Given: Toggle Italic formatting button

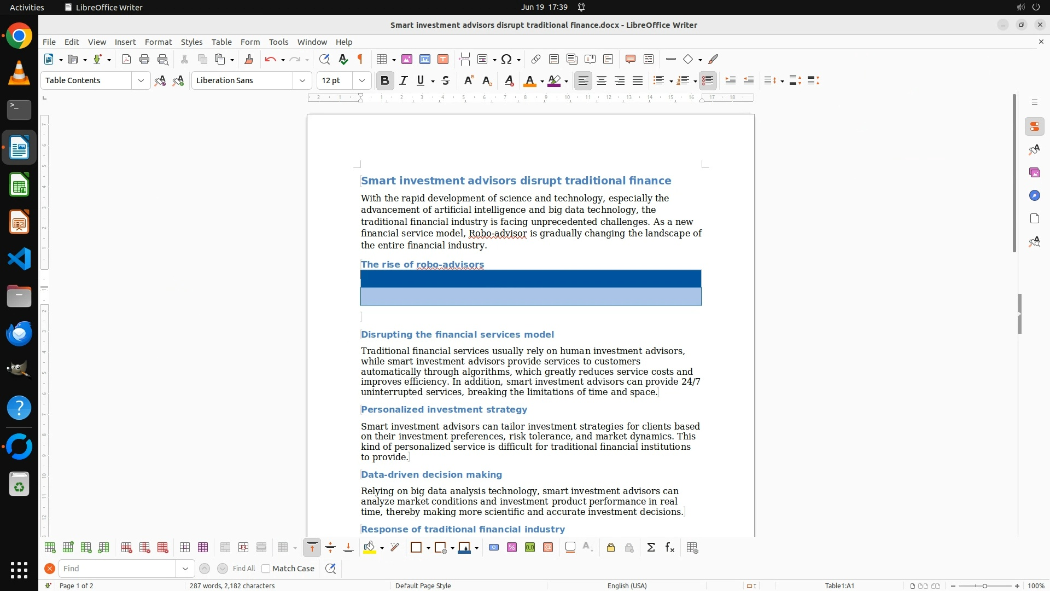Looking at the screenshot, I should (x=404, y=80).
